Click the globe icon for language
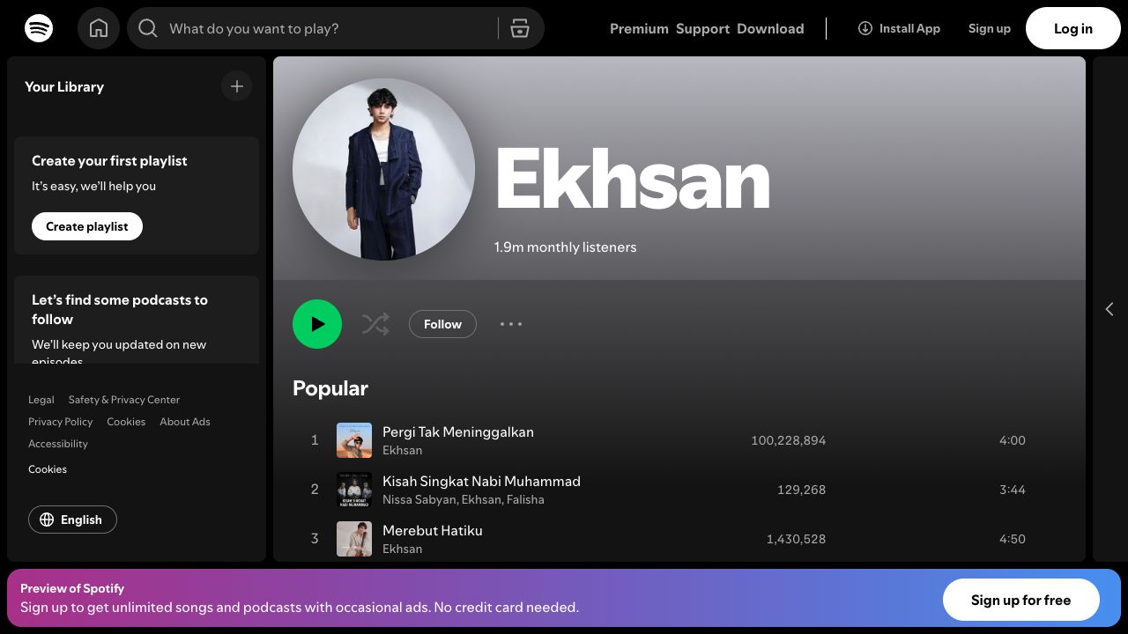Image resolution: width=1128 pixels, height=634 pixels. click(47, 520)
